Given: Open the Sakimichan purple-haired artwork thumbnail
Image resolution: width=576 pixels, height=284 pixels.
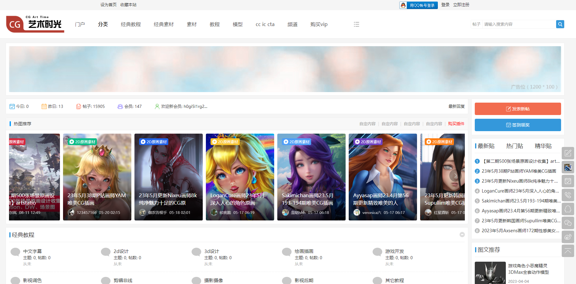Looking at the screenshot, I should tap(311, 177).
